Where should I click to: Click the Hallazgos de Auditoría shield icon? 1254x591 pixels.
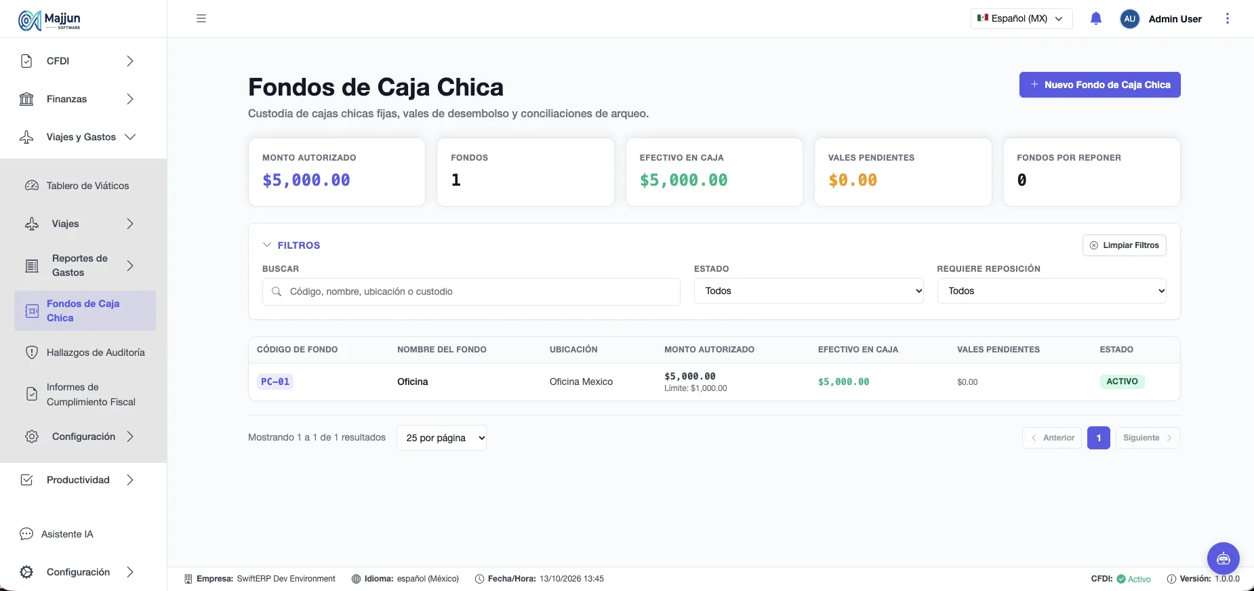(x=32, y=352)
